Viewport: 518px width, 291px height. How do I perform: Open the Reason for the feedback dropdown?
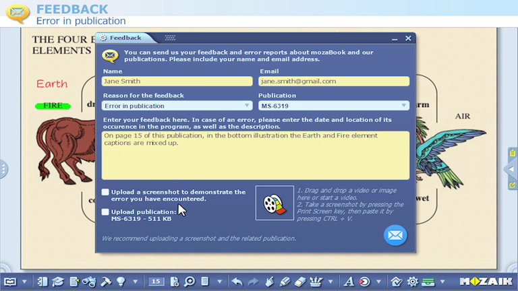(177, 106)
